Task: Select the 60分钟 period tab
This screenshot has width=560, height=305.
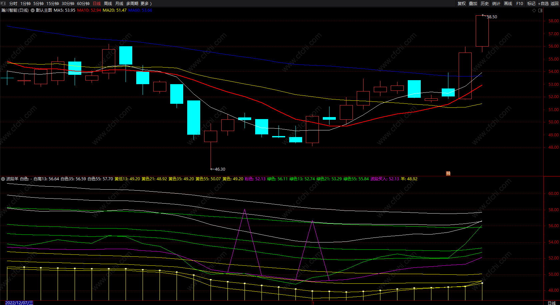Action: (x=83, y=3)
